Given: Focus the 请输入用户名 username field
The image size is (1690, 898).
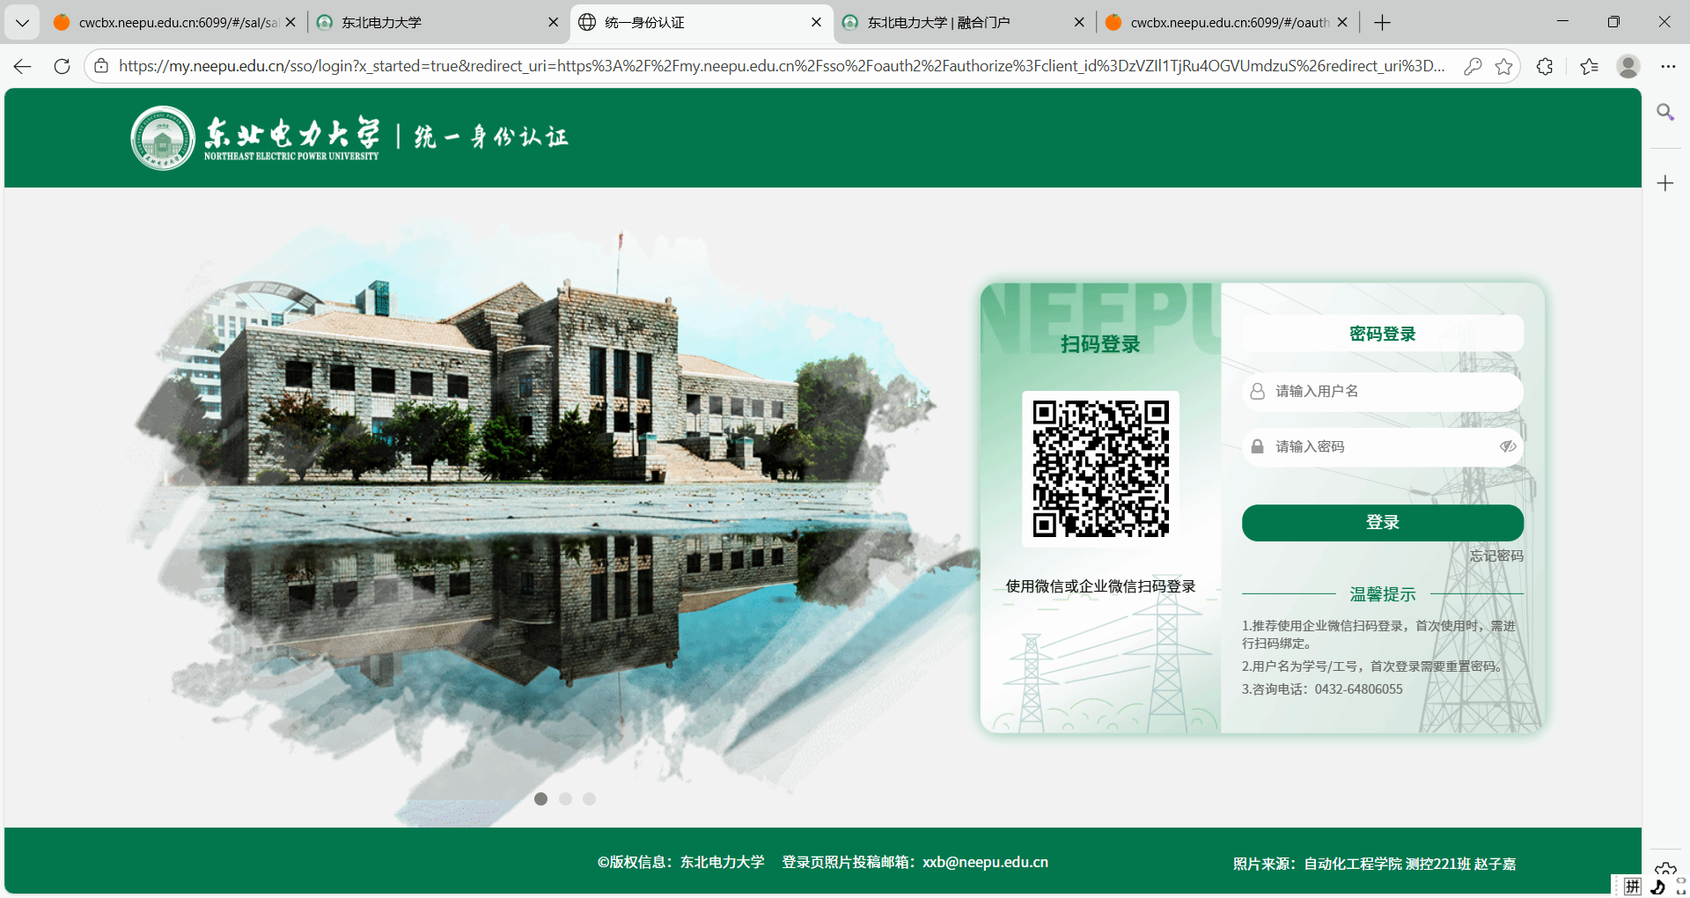Looking at the screenshot, I should pyautogui.click(x=1391, y=391).
